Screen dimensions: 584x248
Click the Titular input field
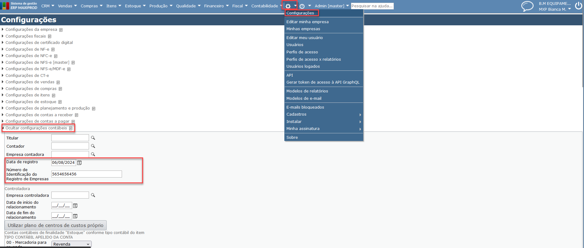(70, 138)
